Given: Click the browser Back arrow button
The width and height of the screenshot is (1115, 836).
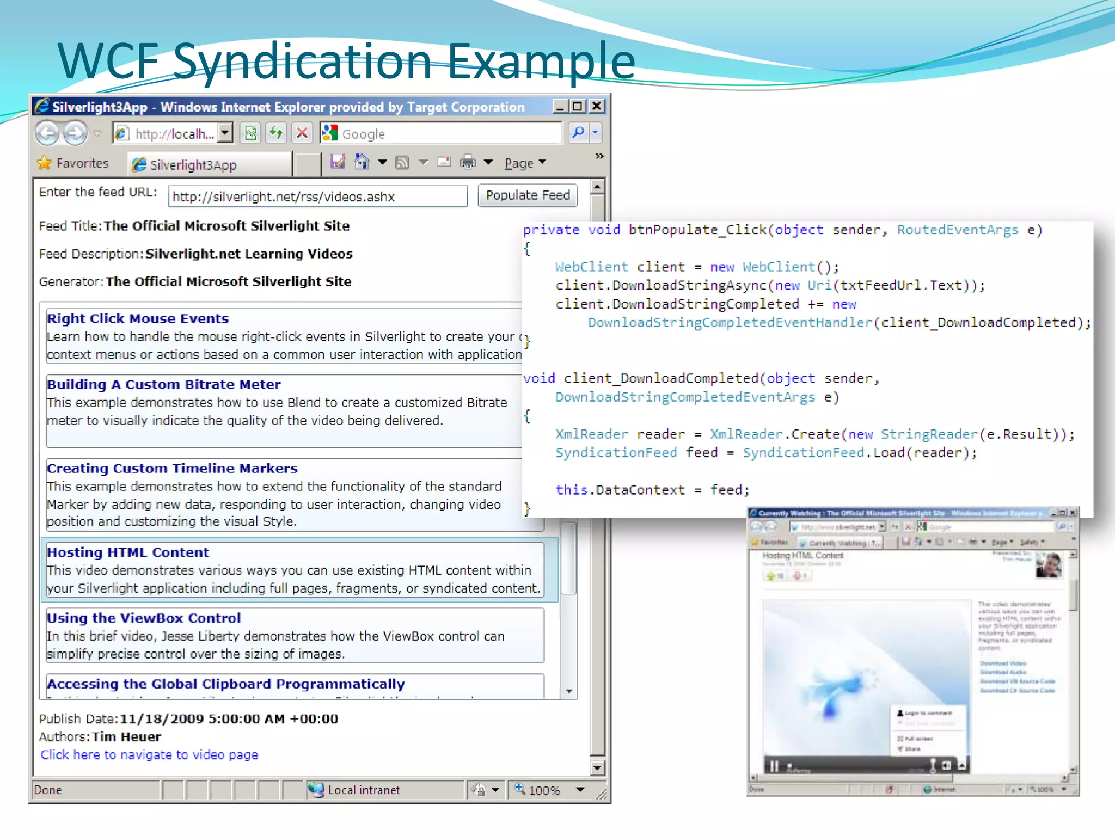Looking at the screenshot, I should click(47, 133).
